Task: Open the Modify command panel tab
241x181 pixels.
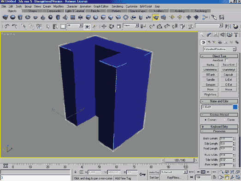Action: coord(209,35)
